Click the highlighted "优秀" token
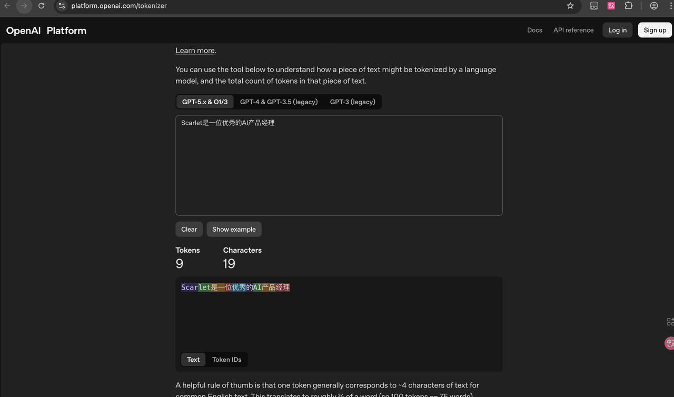 point(239,287)
